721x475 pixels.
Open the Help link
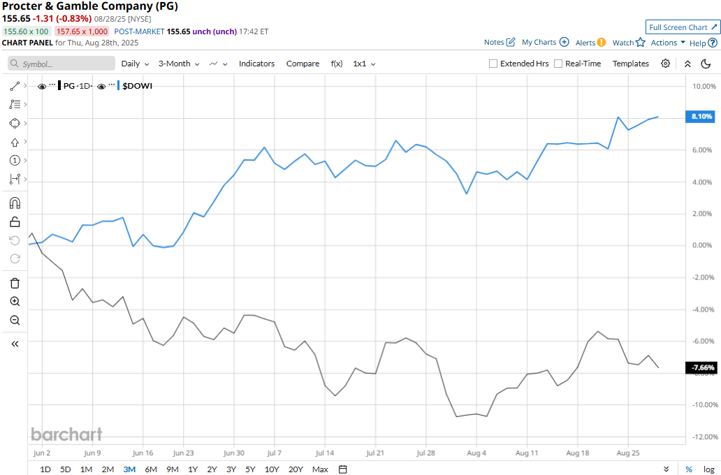(x=697, y=43)
